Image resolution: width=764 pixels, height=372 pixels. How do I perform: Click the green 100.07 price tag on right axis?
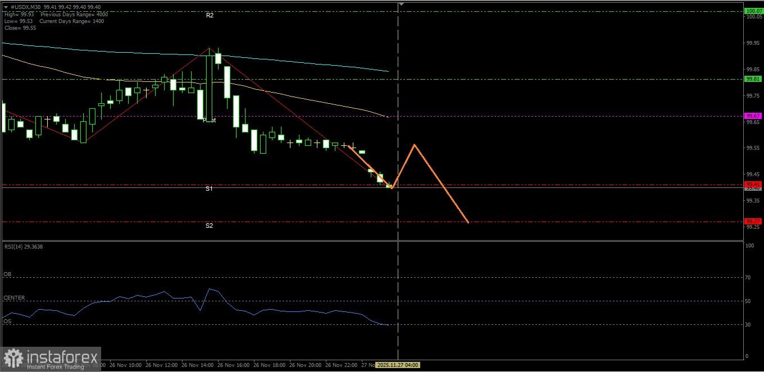[x=753, y=10]
